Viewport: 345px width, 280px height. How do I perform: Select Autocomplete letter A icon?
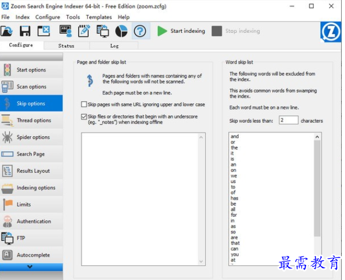point(7,255)
